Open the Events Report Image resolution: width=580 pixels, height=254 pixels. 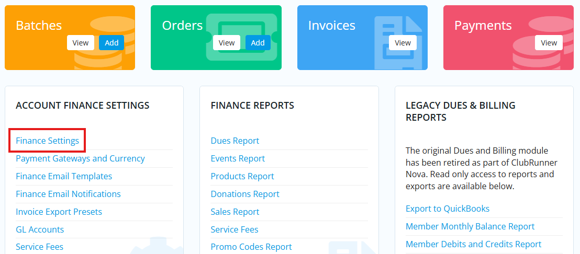coord(238,158)
